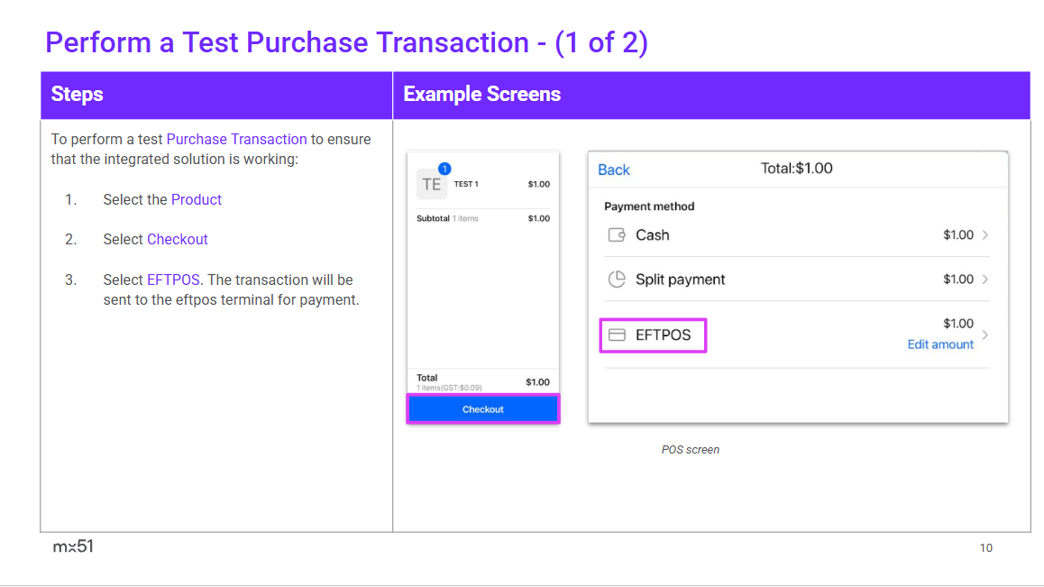This screenshot has height=587, width=1044.
Task: Click the card icon next to EFTPOS
Action: 617,335
